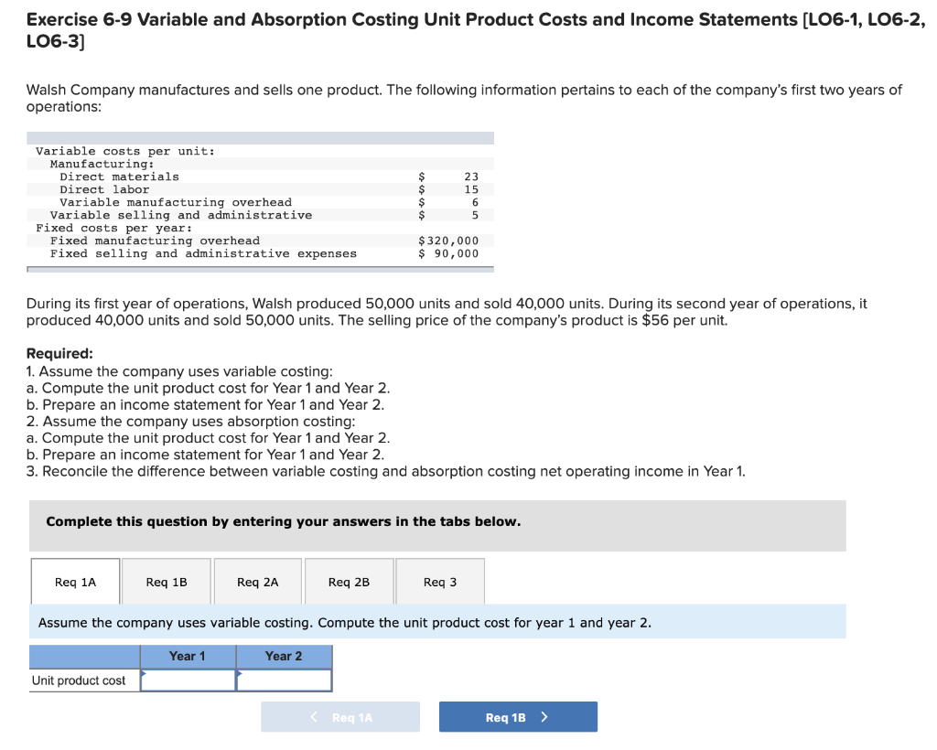Click inside the Year 1 unit product cost field
Screen dimensions: 937x750
188,680
